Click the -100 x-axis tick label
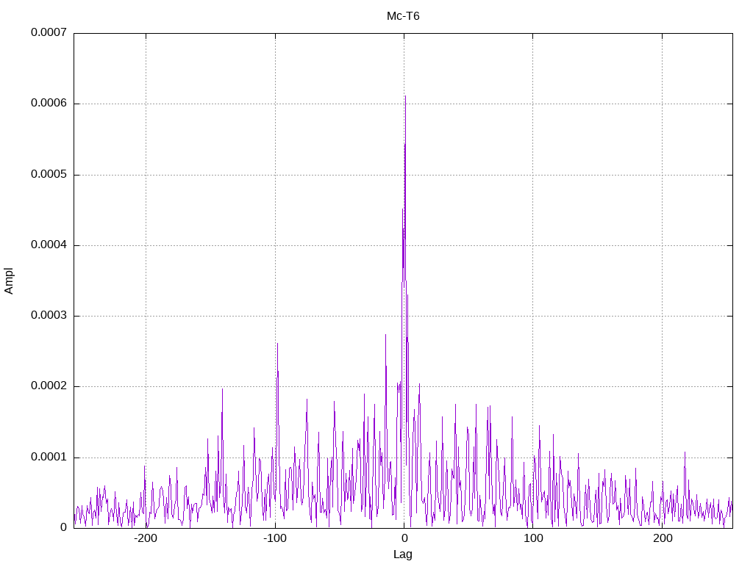 coord(275,538)
